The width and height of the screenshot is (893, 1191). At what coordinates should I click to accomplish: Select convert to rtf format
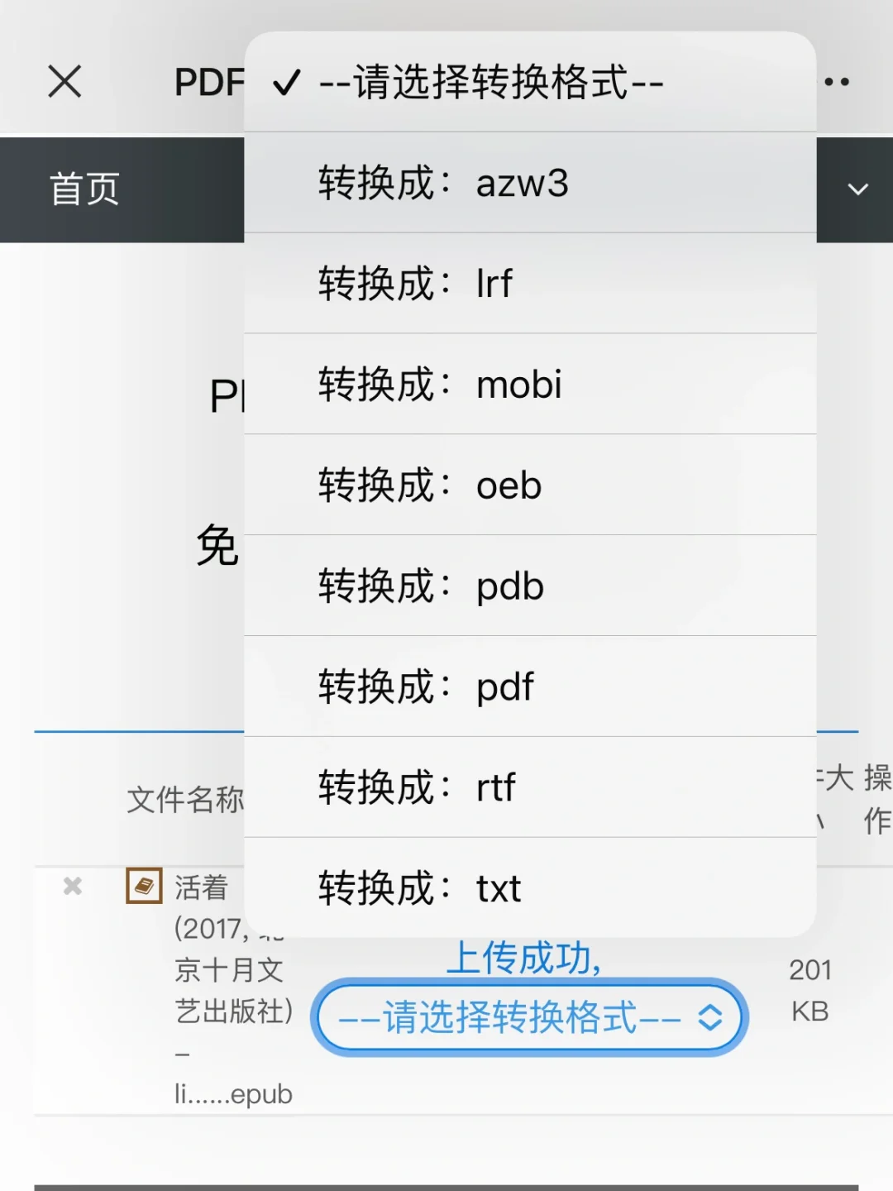pos(530,787)
